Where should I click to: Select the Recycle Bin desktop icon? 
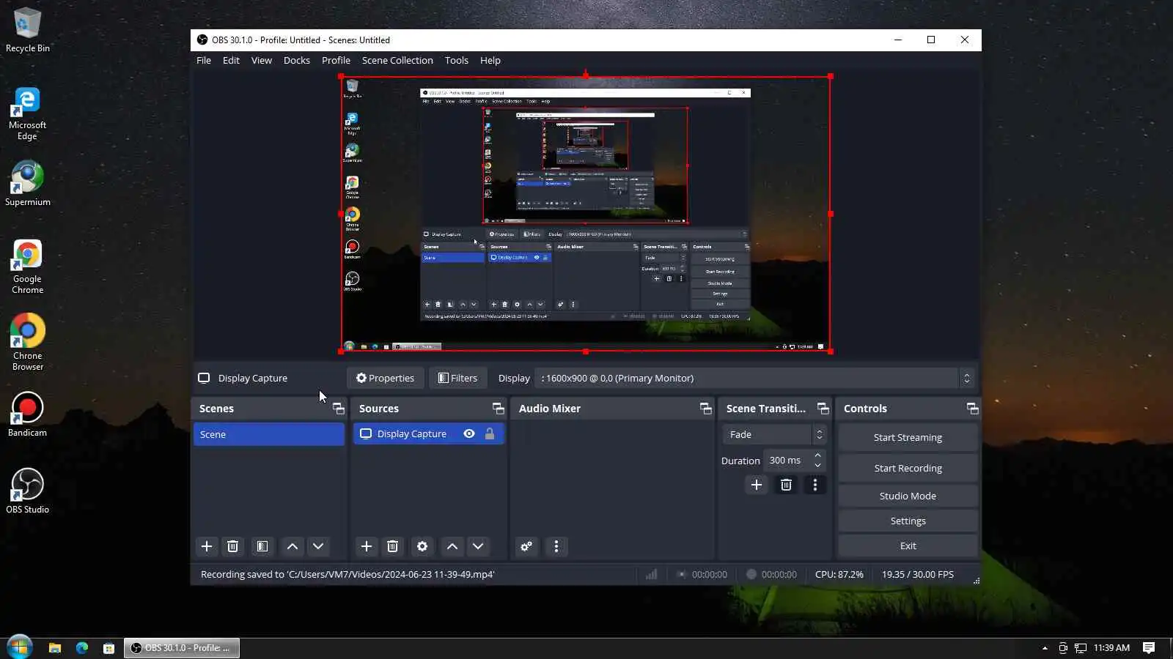27,30
